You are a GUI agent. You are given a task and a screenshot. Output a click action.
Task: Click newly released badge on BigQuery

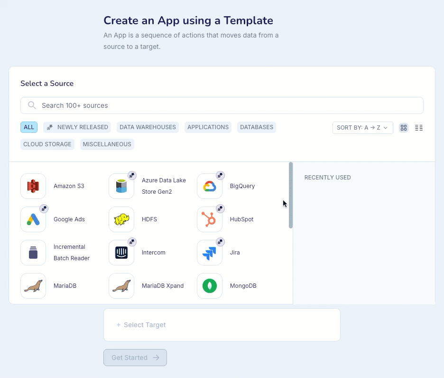click(220, 175)
